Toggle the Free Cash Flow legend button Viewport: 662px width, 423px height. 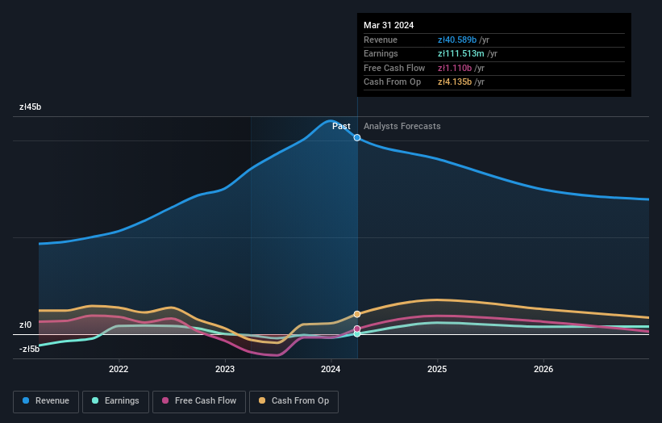tap(199, 401)
